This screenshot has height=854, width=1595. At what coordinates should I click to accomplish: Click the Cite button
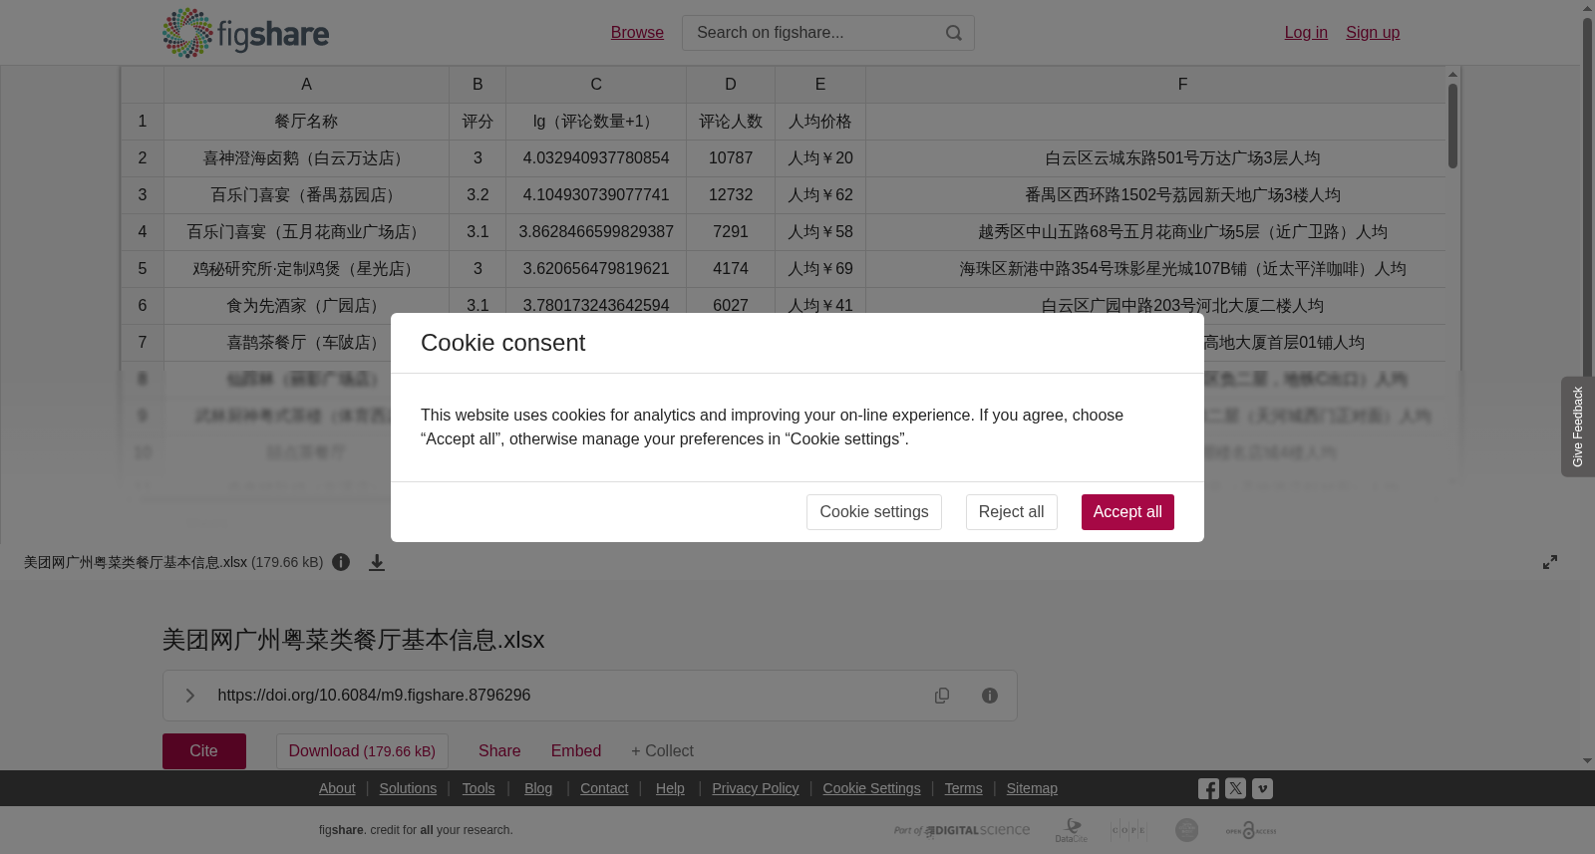(x=204, y=751)
